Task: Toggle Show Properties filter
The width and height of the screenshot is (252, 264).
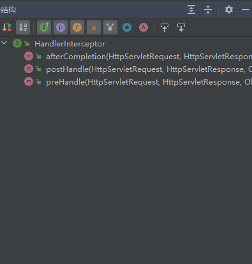Action: pyautogui.click(x=61, y=27)
